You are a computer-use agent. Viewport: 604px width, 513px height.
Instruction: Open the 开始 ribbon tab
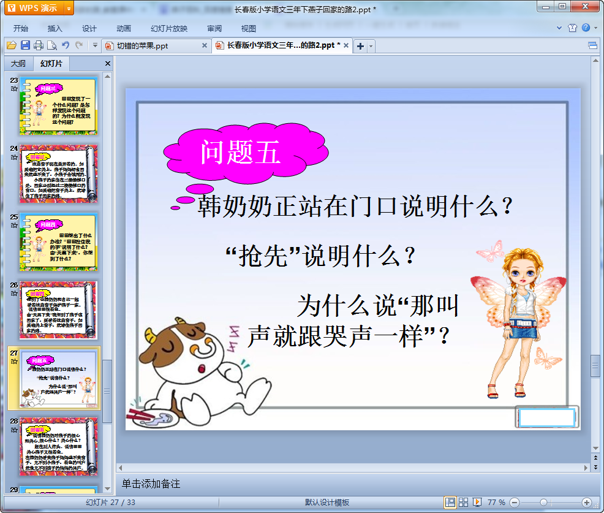coord(21,29)
